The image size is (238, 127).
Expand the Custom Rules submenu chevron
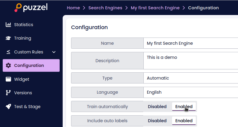(54, 52)
